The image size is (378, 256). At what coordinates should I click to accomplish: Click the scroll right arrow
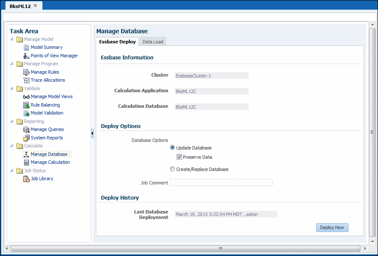(365, 248)
